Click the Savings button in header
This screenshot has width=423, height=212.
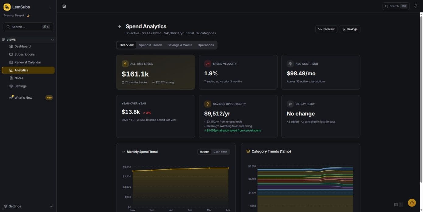point(350,29)
